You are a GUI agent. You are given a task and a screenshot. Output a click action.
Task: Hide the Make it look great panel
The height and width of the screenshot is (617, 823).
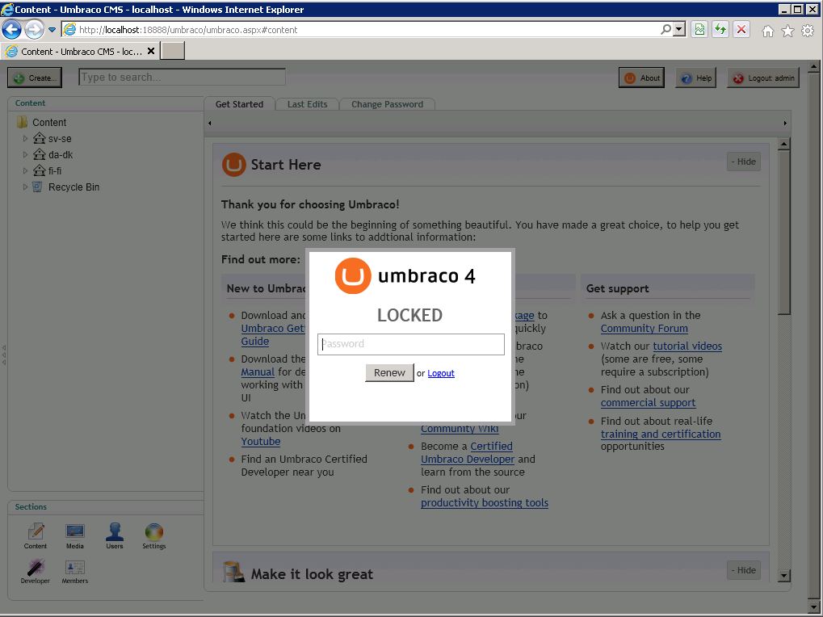tap(744, 570)
